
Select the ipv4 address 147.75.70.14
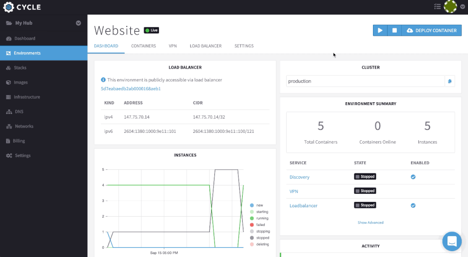(136, 117)
